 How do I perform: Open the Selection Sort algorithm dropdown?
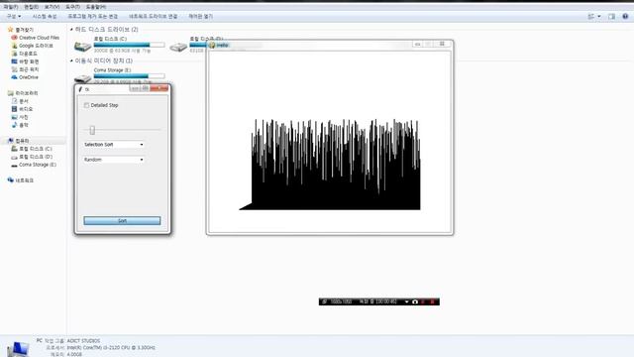(x=114, y=145)
